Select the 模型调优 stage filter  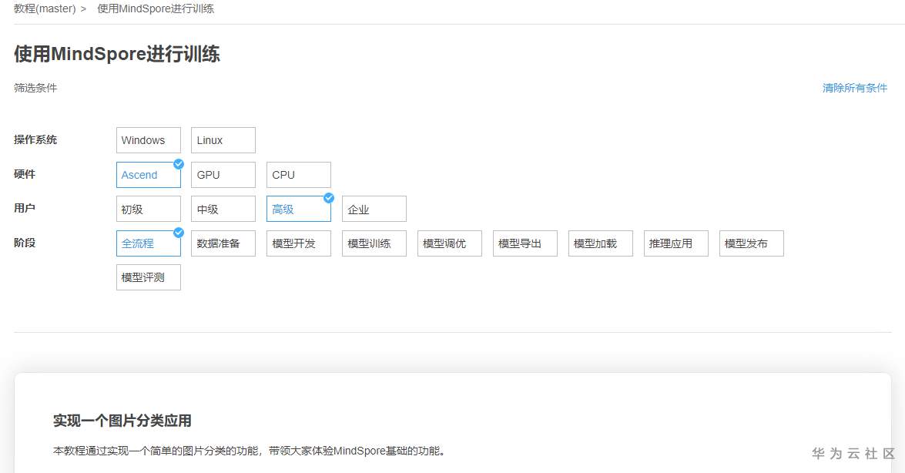[450, 243]
